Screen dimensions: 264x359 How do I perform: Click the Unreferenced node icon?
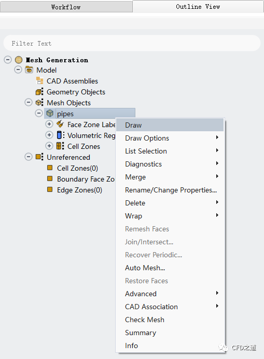39,157
